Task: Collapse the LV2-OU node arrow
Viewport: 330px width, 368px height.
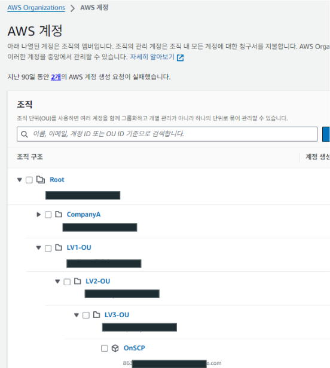Action: point(57,281)
